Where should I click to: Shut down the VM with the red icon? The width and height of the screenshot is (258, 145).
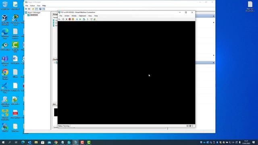pos(70,19)
